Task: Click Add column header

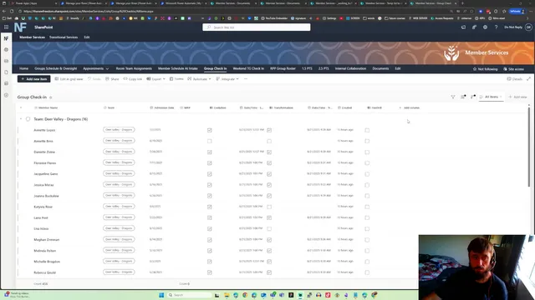Action: coord(409,107)
